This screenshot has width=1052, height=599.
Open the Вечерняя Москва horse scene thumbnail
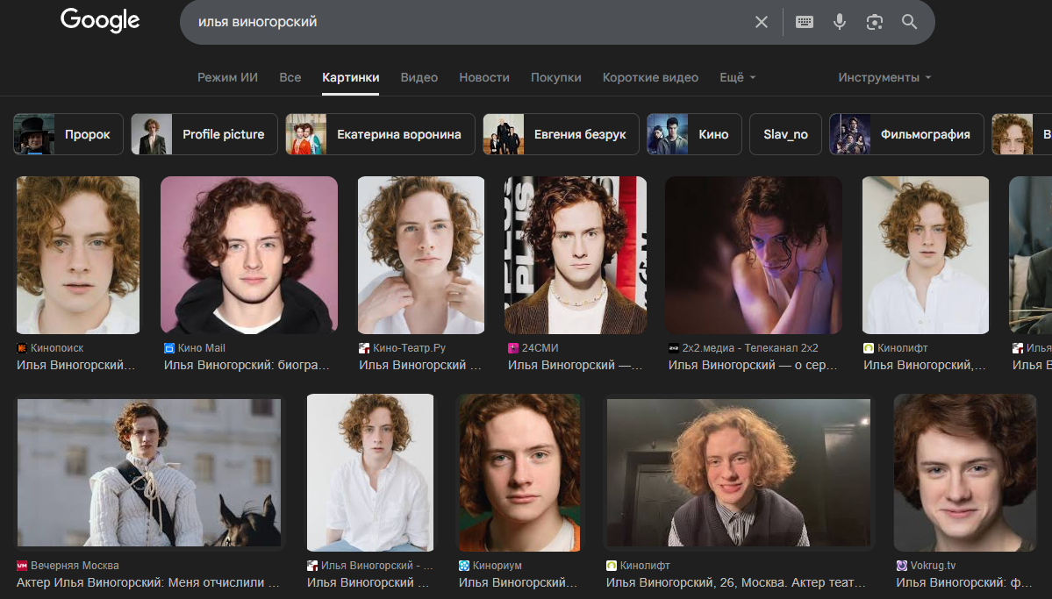tap(149, 472)
